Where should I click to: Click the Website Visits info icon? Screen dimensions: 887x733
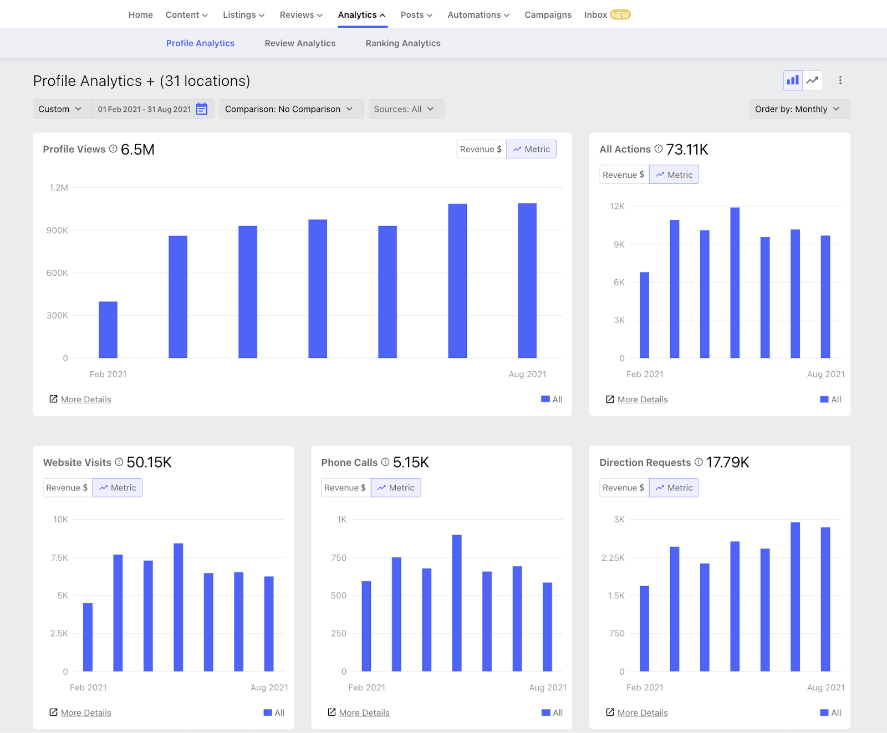pos(119,462)
